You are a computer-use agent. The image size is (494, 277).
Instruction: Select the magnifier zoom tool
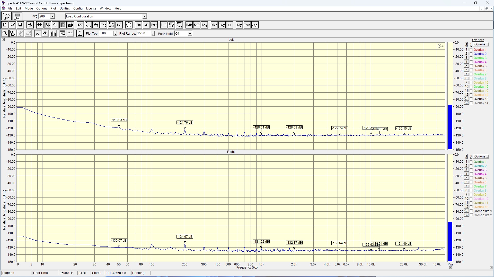click(x=5, y=33)
